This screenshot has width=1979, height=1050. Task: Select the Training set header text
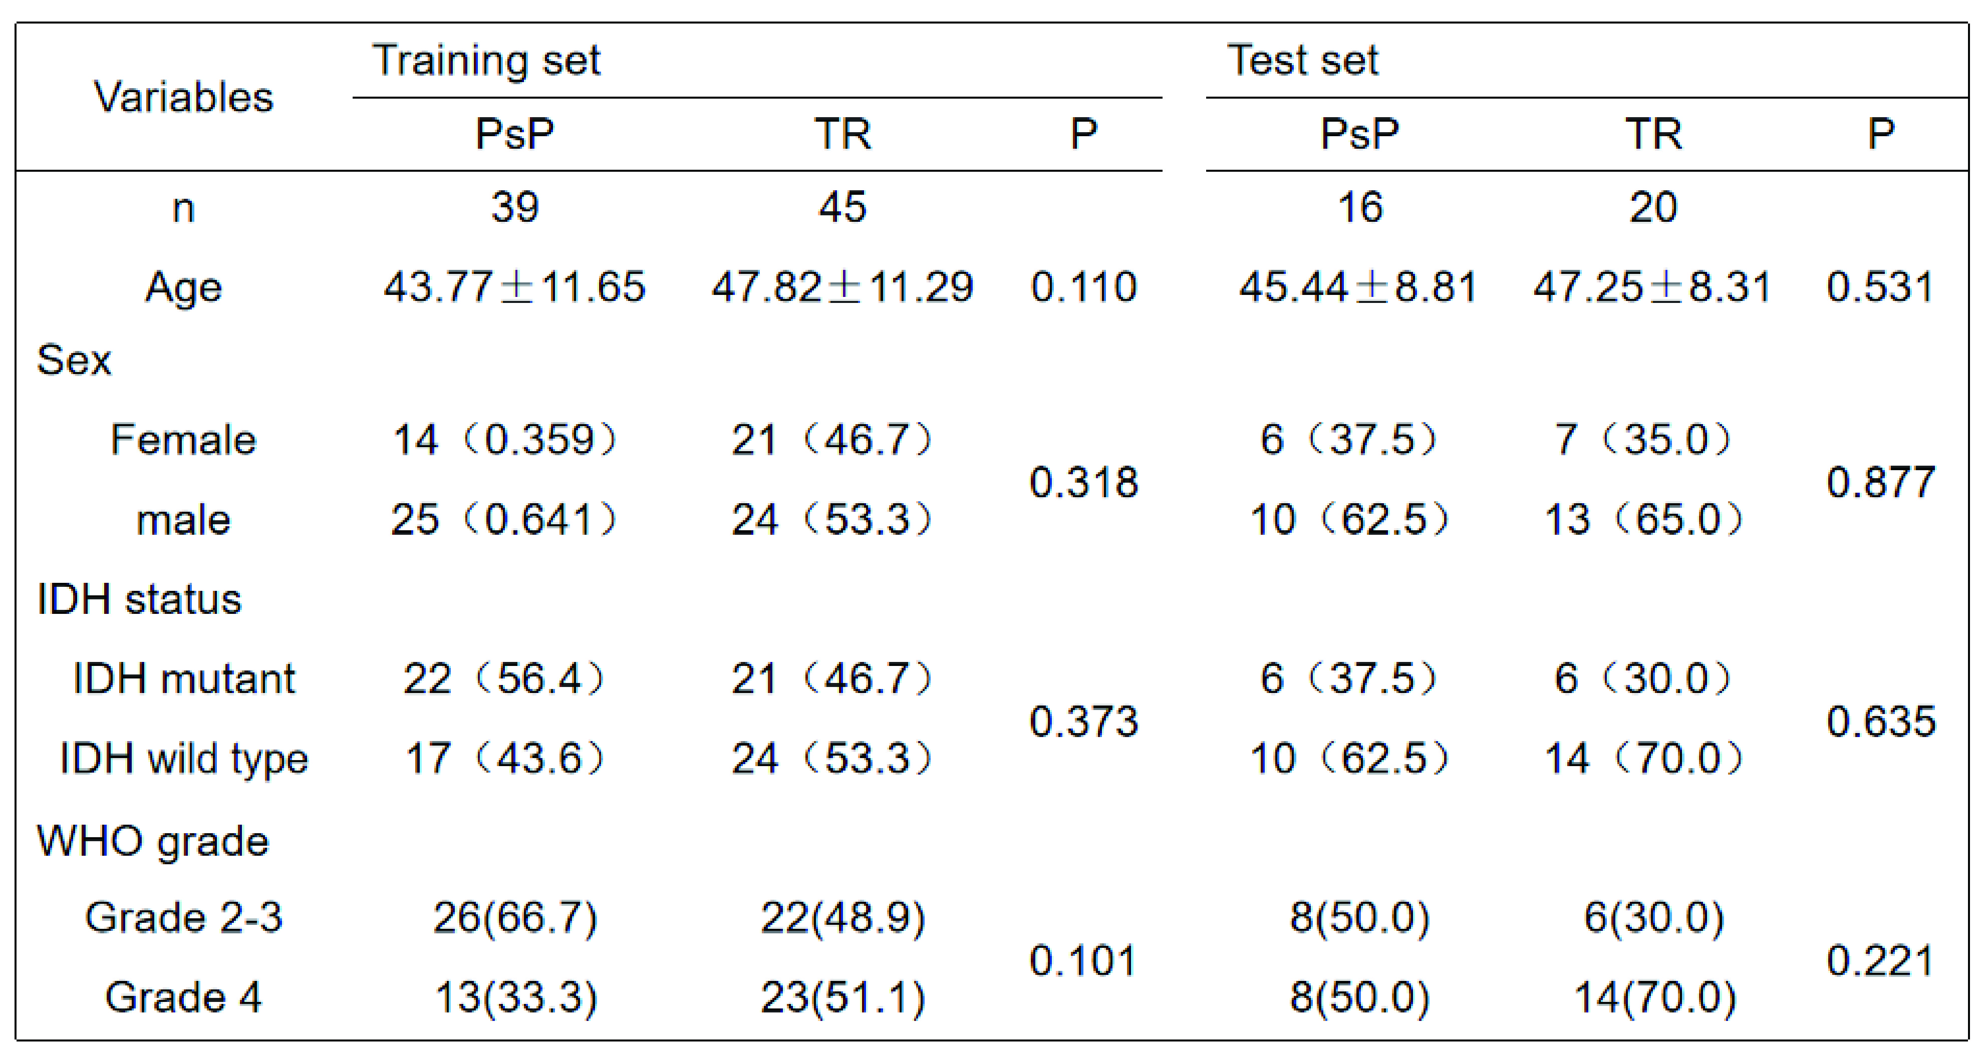485,60
